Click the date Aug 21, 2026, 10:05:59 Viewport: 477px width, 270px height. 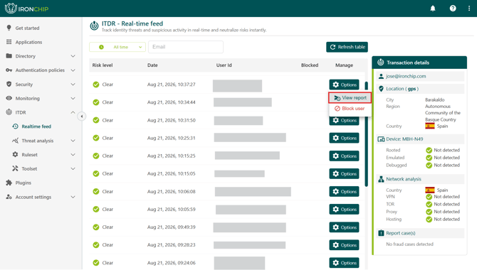click(172, 210)
